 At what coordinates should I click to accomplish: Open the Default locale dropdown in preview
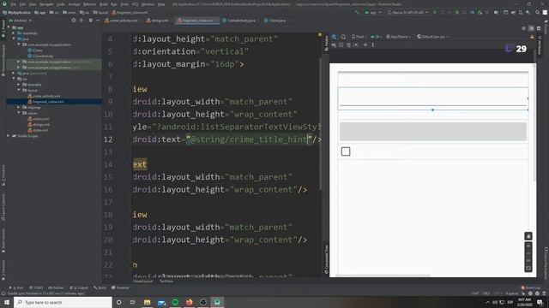pyautogui.click(x=432, y=37)
